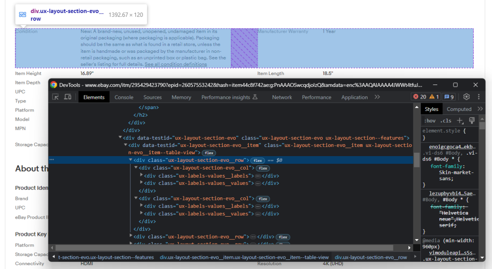Toggle the .cls element classes panel
This screenshot has width=492, height=269.
coord(446,121)
